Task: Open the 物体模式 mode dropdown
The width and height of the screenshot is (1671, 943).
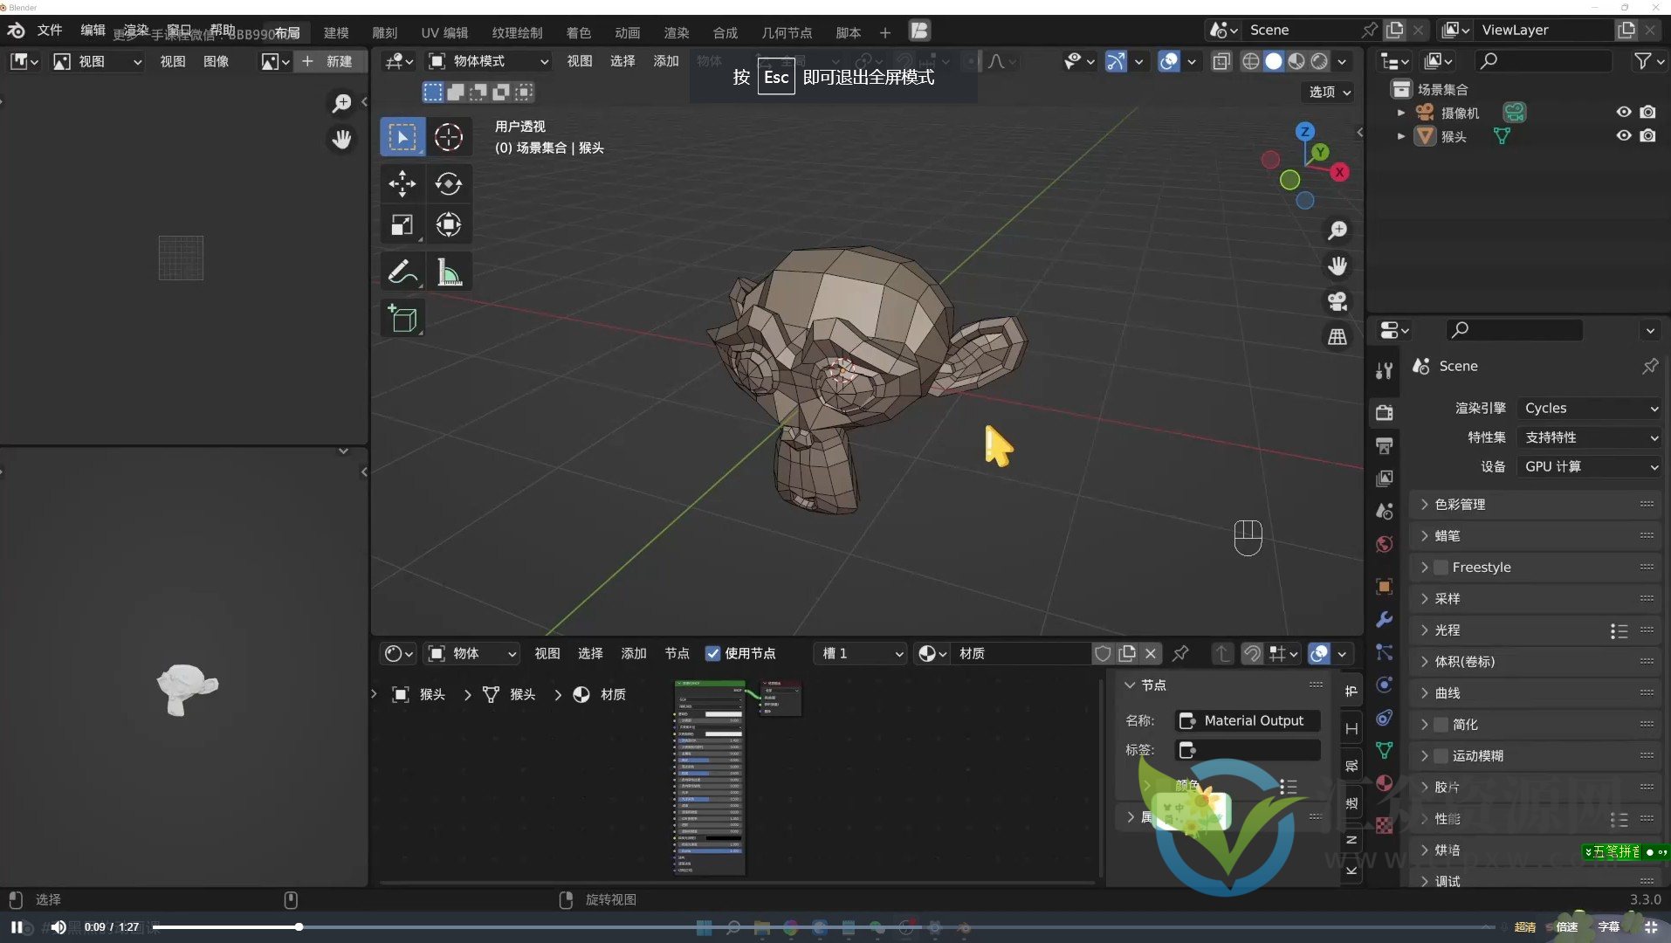Action: point(489,61)
